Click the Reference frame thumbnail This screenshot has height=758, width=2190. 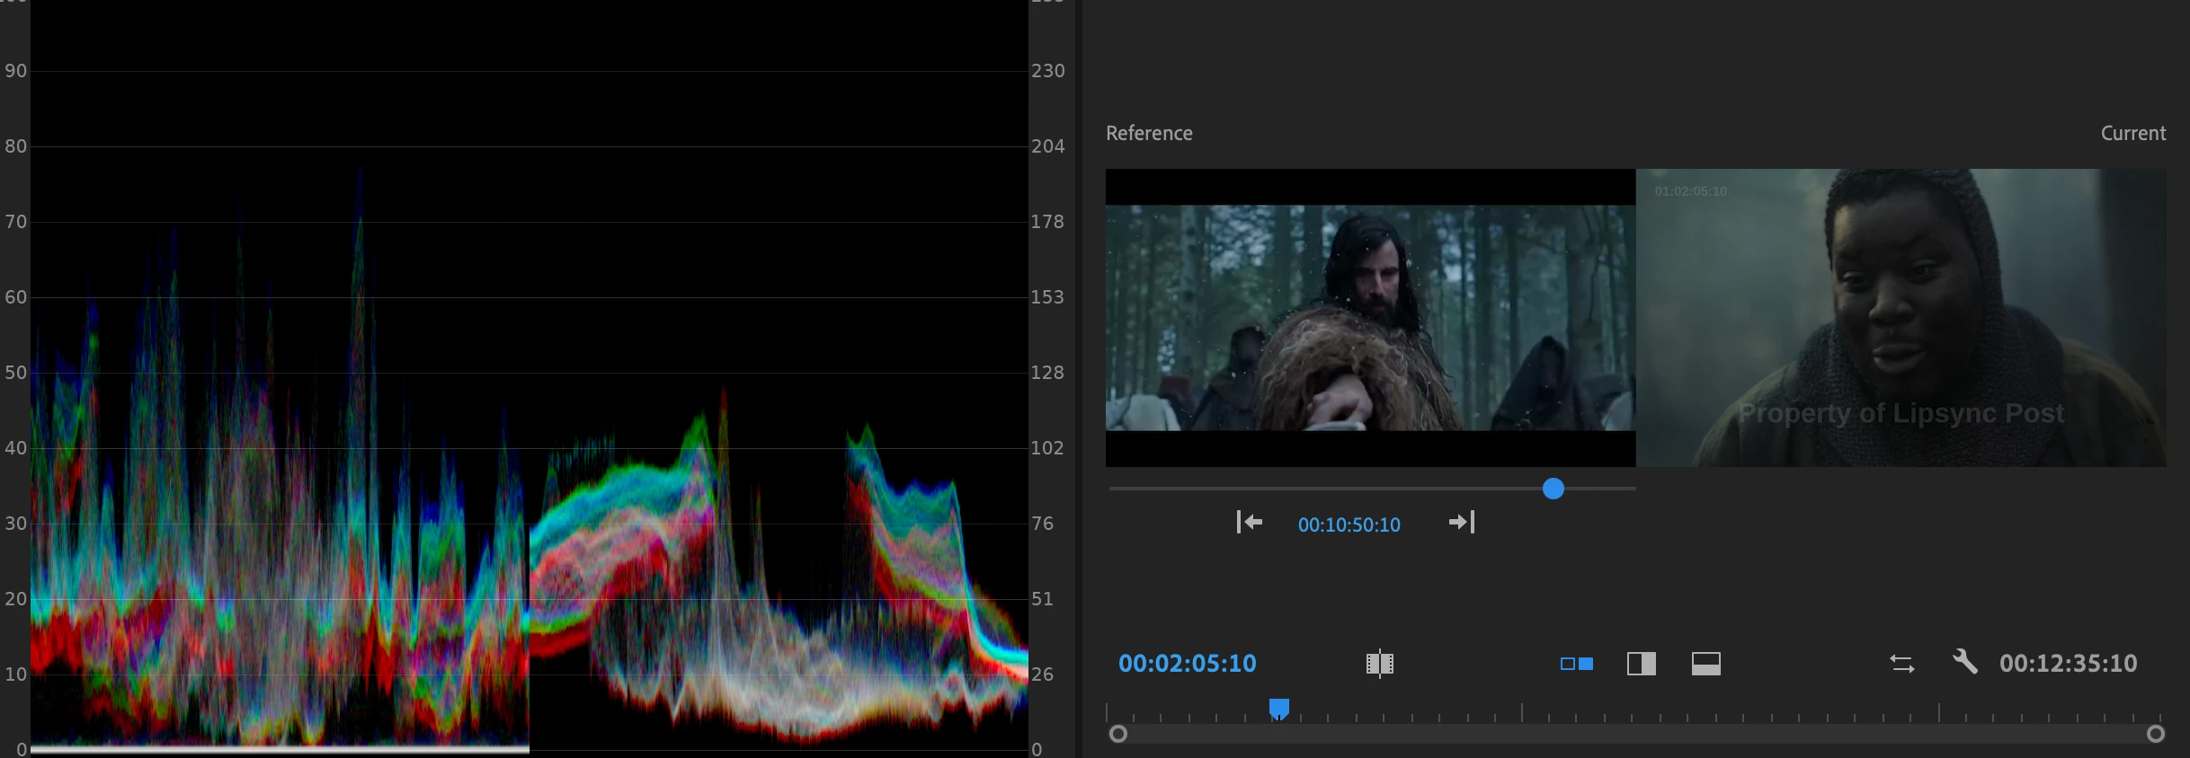(x=1370, y=318)
